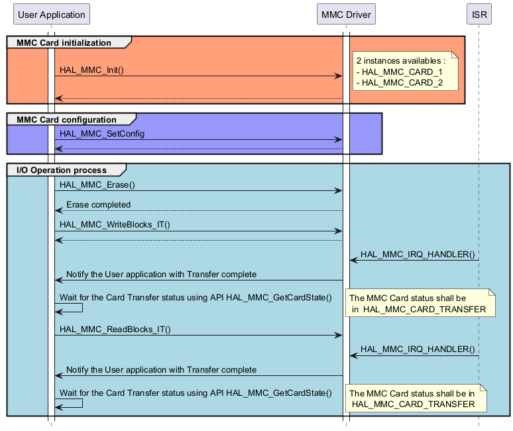Click the User Application participant box
Image resolution: width=513 pixels, height=431 pixels.
coord(51,14)
